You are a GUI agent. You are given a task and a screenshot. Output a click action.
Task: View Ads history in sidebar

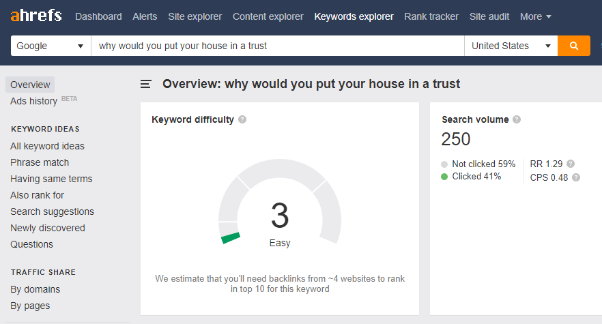[x=34, y=101]
